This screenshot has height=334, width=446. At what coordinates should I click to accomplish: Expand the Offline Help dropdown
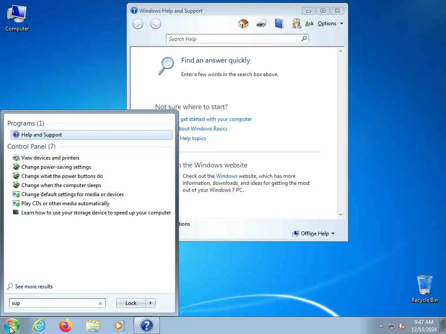click(x=314, y=234)
